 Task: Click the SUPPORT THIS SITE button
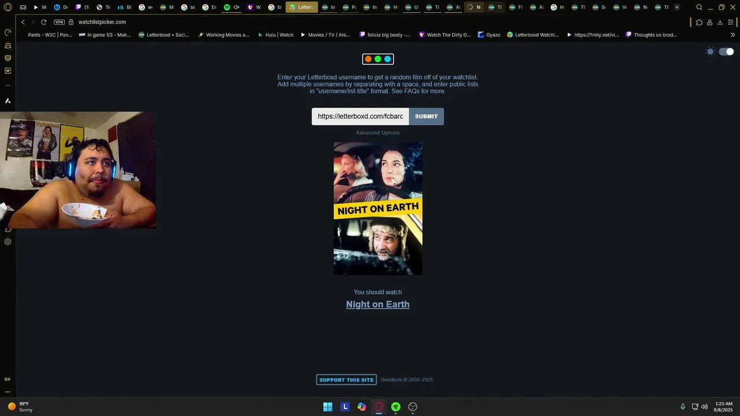point(346,380)
